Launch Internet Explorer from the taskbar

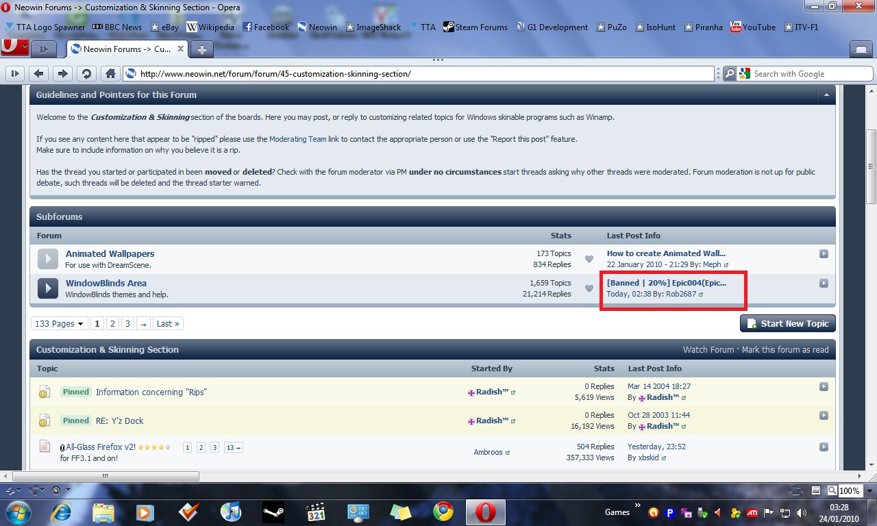[x=61, y=512]
